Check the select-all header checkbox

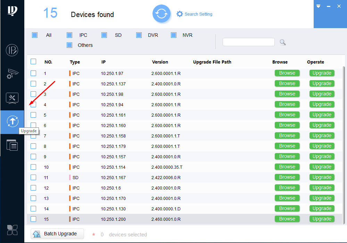pos(33,61)
